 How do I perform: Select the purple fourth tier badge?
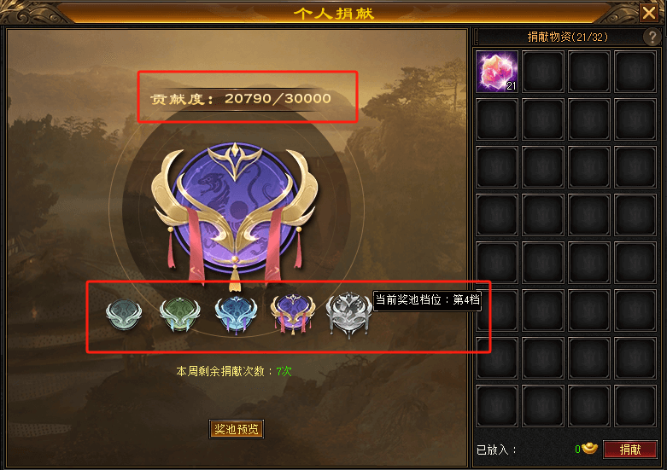[x=293, y=314]
